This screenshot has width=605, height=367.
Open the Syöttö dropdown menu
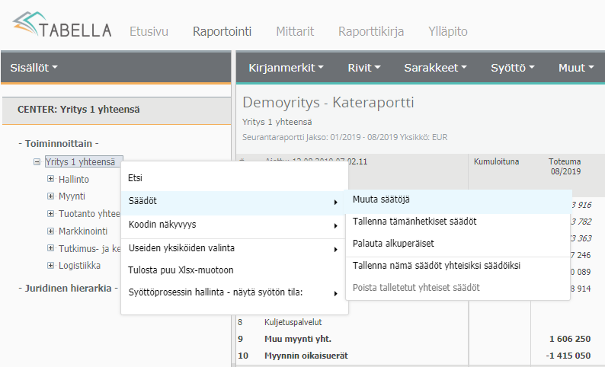pos(512,68)
